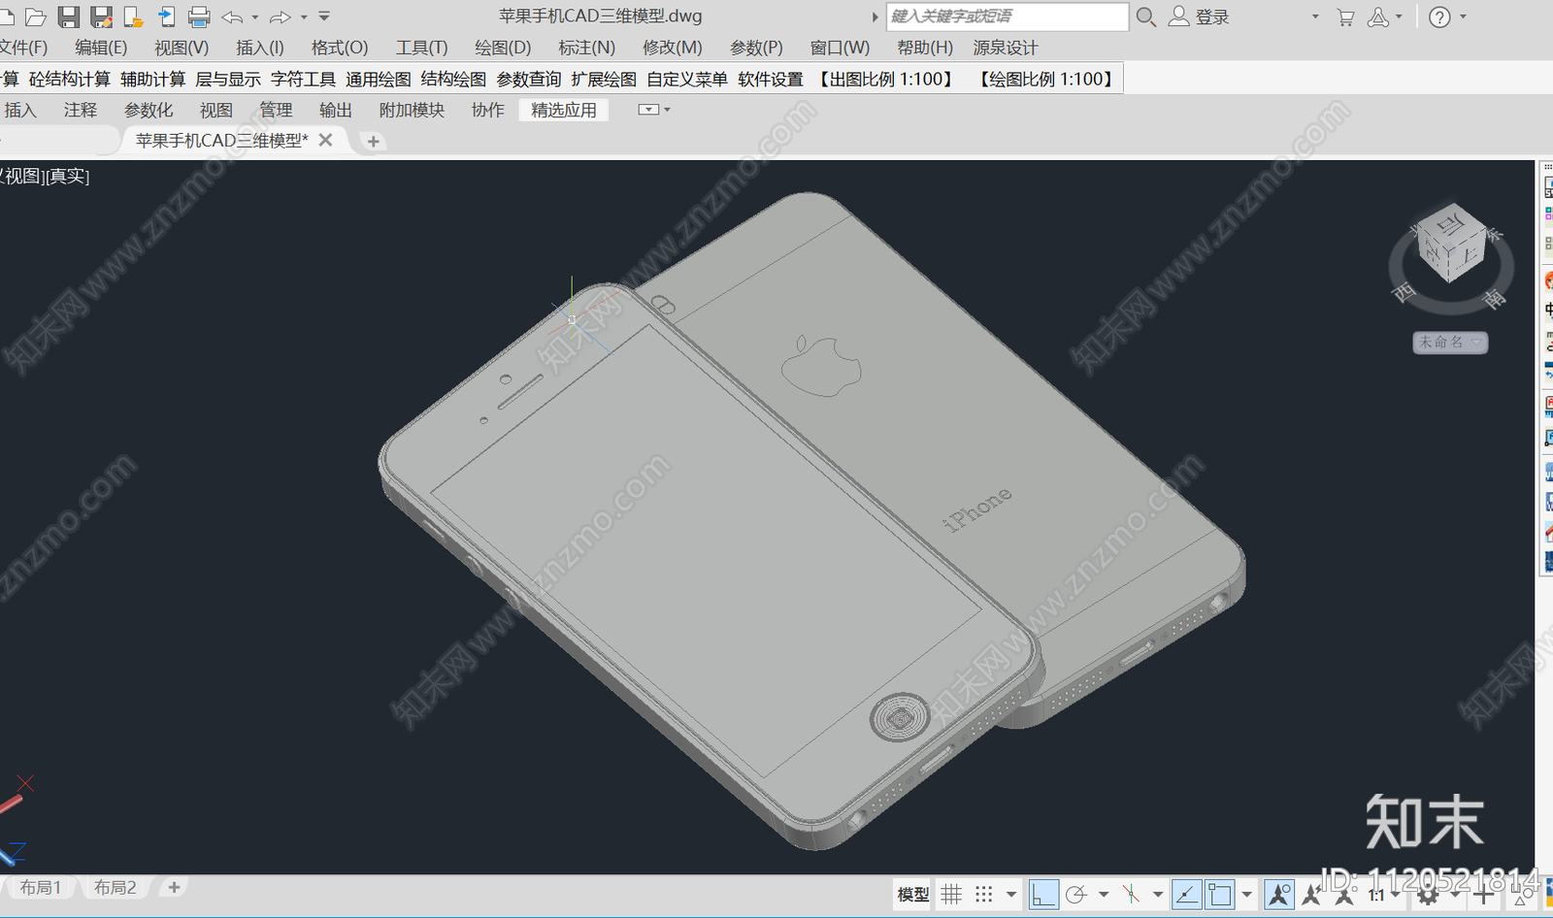Expand isometric drafting dropdown arrow

coord(1158,895)
